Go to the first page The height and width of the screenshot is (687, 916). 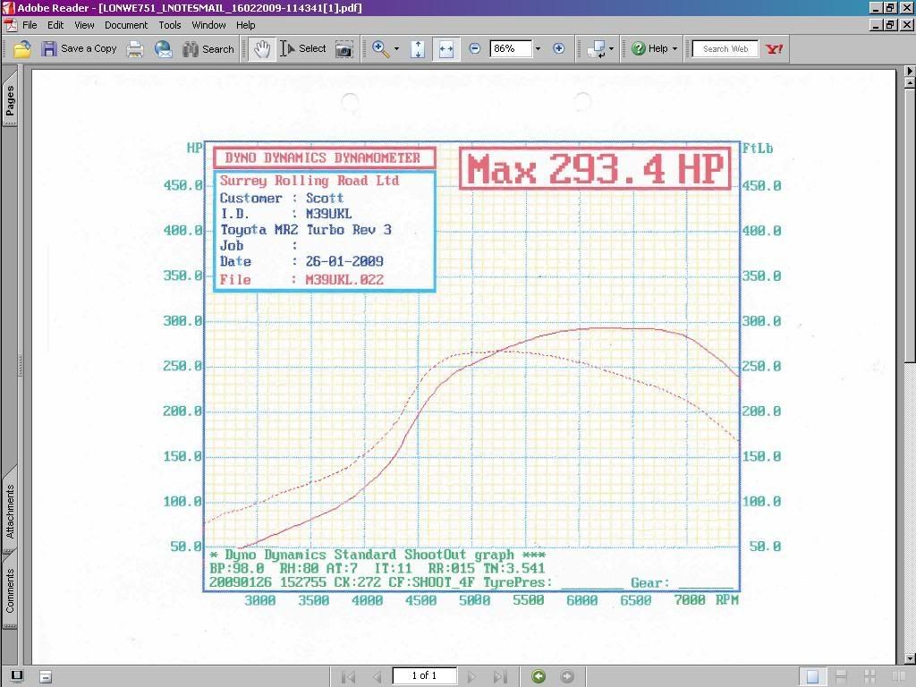[x=348, y=676]
